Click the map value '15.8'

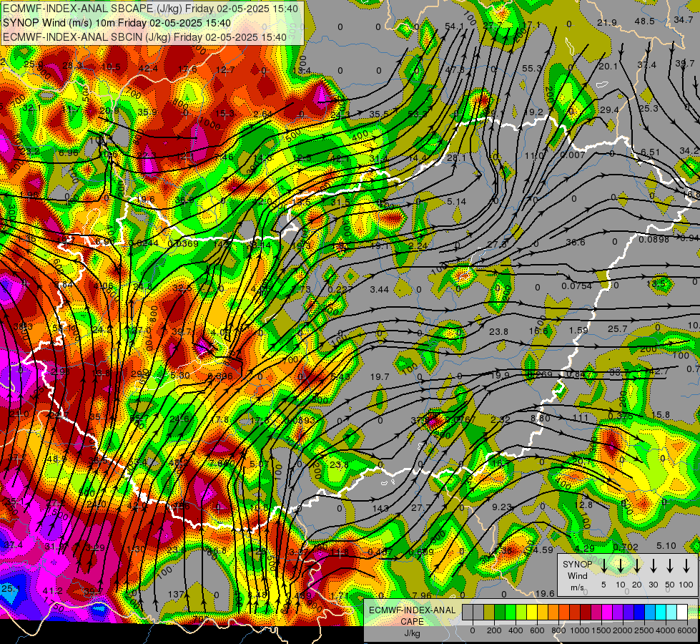(660, 415)
